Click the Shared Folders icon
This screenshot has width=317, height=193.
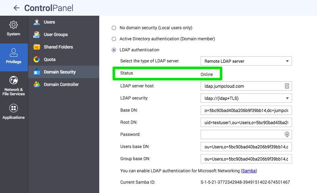coord(37,47)
